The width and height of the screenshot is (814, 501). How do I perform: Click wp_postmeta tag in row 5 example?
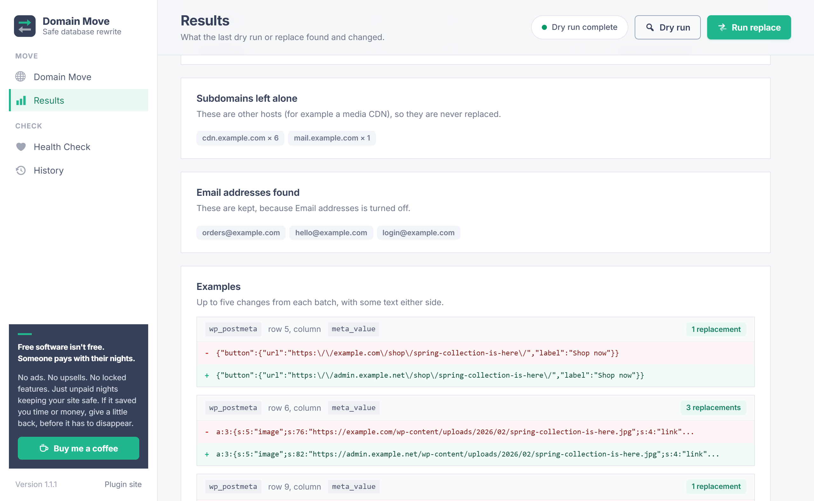(233, 329)
